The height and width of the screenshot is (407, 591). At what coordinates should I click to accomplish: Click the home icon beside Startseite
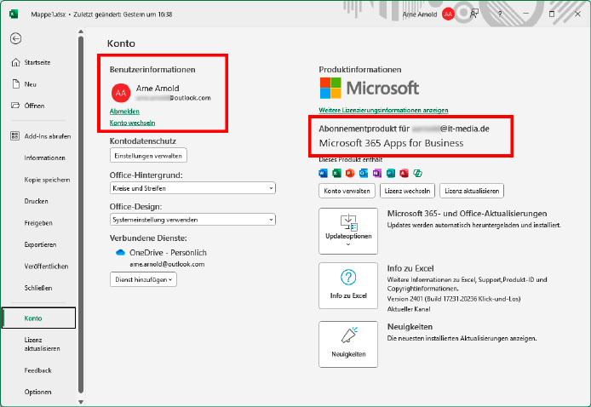click(x=15, y=62)
